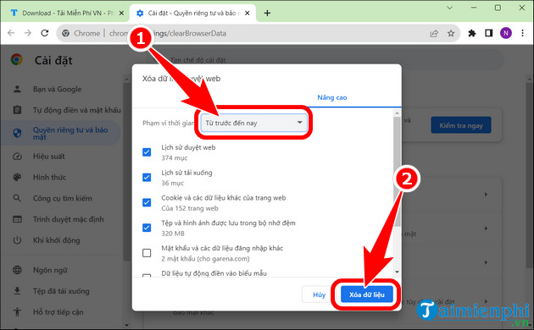Click the magnifier icon beside Công cụ tìm kiếm
The image size is (534, 330).
[17, 198]
